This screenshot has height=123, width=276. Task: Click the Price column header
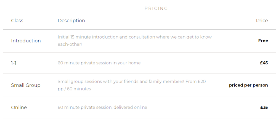click(x=262, y=21)
